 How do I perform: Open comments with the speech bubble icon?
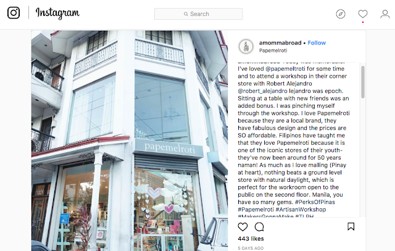coord(259,227)
